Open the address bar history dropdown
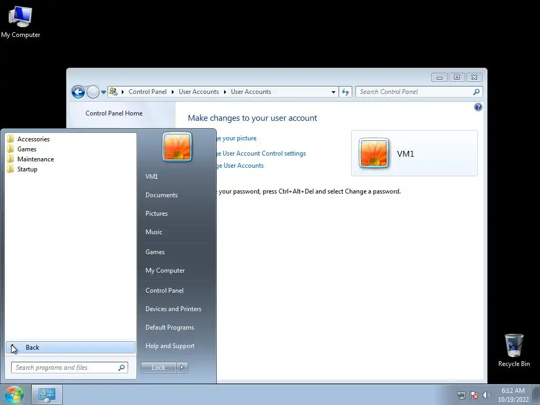 (x=333, y=92)
